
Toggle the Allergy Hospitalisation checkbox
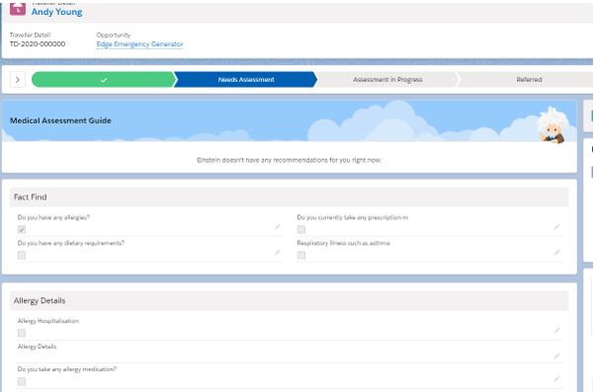pos(22,333)
